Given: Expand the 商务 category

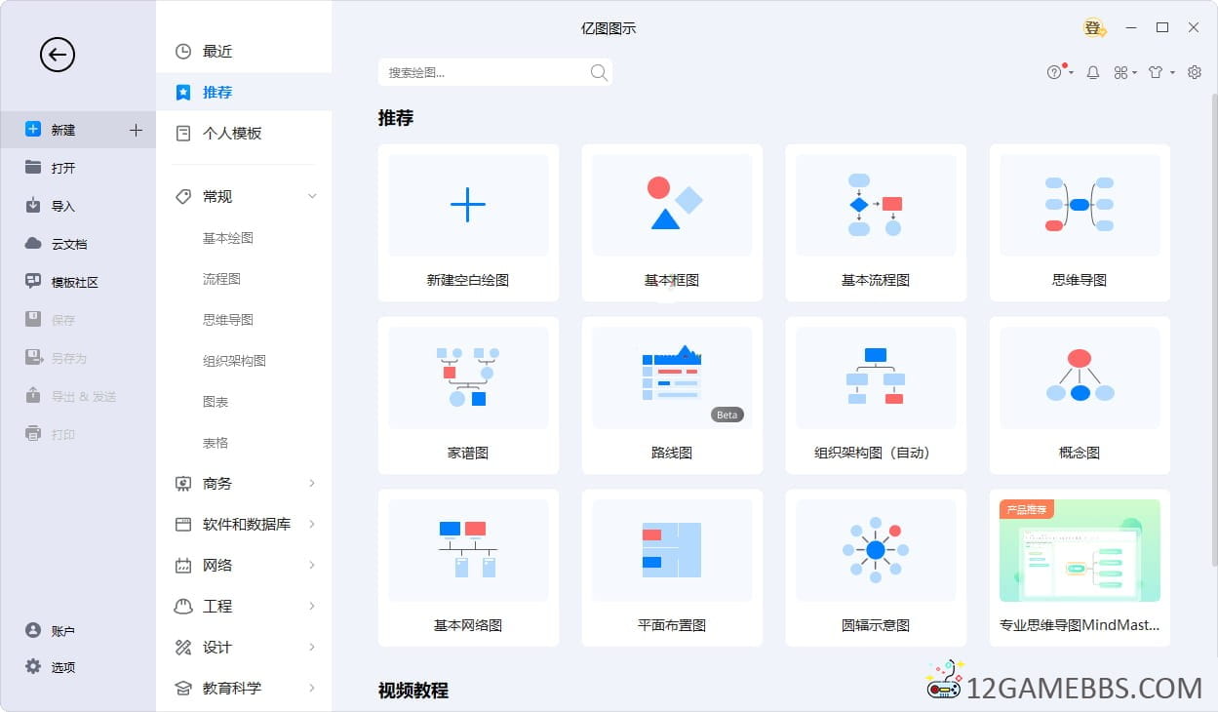Looking at the screenshot, I should 312,483.
